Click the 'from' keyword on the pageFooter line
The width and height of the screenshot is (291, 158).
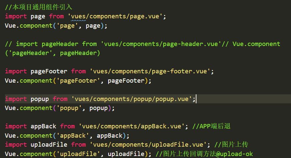[79, 71]
